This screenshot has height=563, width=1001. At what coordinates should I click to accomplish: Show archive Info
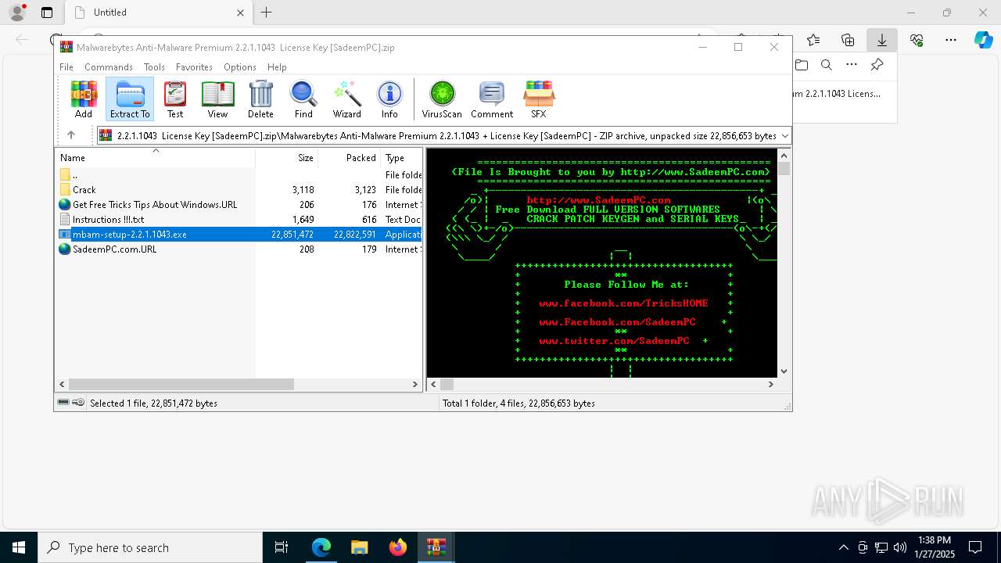389,99
